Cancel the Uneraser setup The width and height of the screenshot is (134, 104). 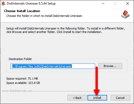point(120,98)
